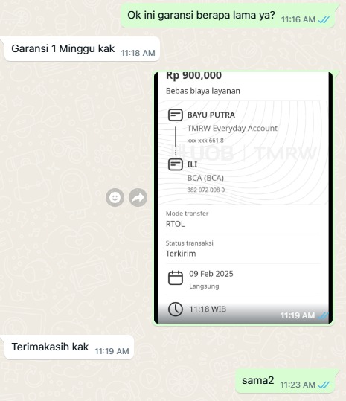
Task: Click the calendar icon in the receipt
Action: click(176, 278)
